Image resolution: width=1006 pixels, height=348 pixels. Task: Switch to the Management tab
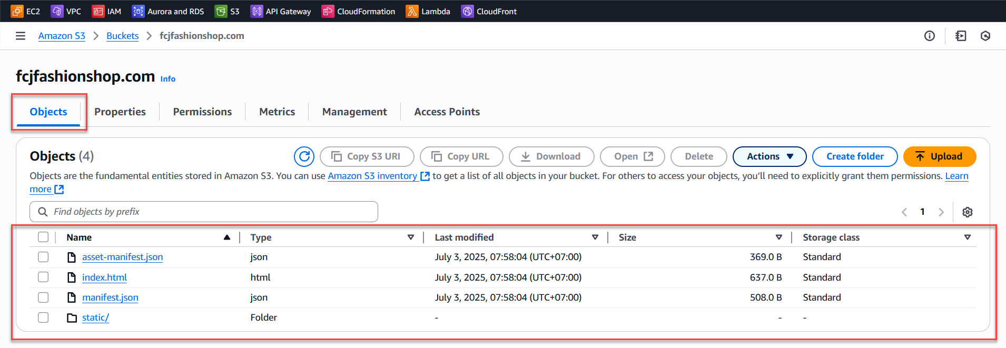[354, 112]
